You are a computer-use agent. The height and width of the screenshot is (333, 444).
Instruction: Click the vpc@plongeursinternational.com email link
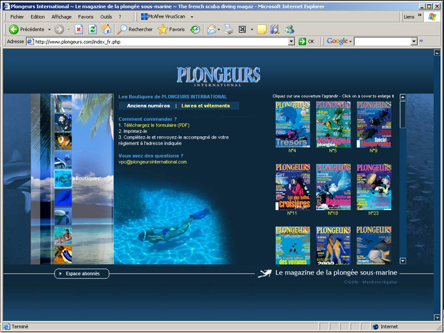click(153, 162)
